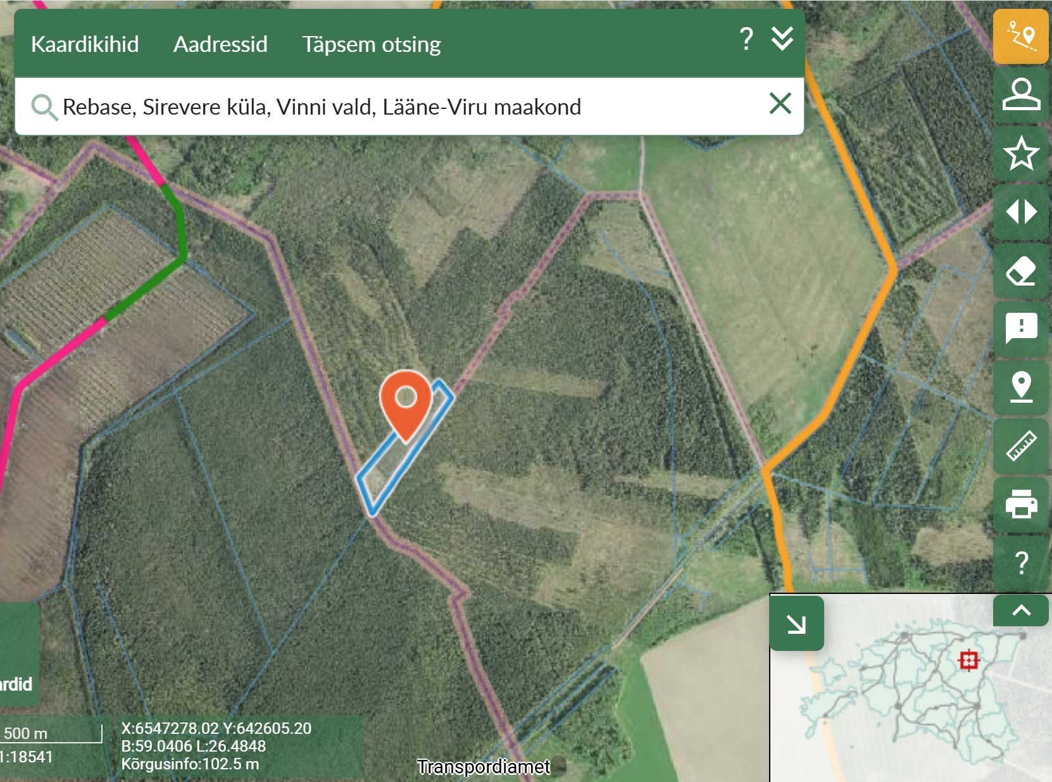Screen dimensions: 1052x782
Task: Open the feedback report icon
Action: (1020, 329)
